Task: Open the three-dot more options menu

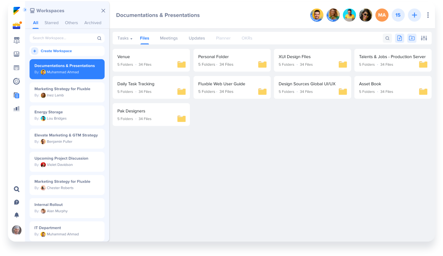Action: 428,15
